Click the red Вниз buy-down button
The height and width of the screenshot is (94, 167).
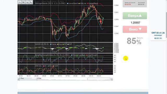point(135,29)
